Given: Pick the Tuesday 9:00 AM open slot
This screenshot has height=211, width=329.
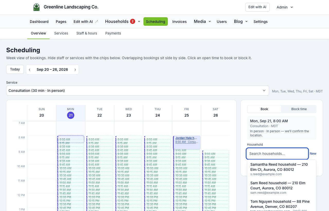Looking at the screenshot, I should coord(100,154).
